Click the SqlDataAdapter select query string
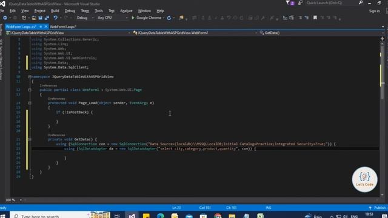388x218 pixels. tap(198, 149)
